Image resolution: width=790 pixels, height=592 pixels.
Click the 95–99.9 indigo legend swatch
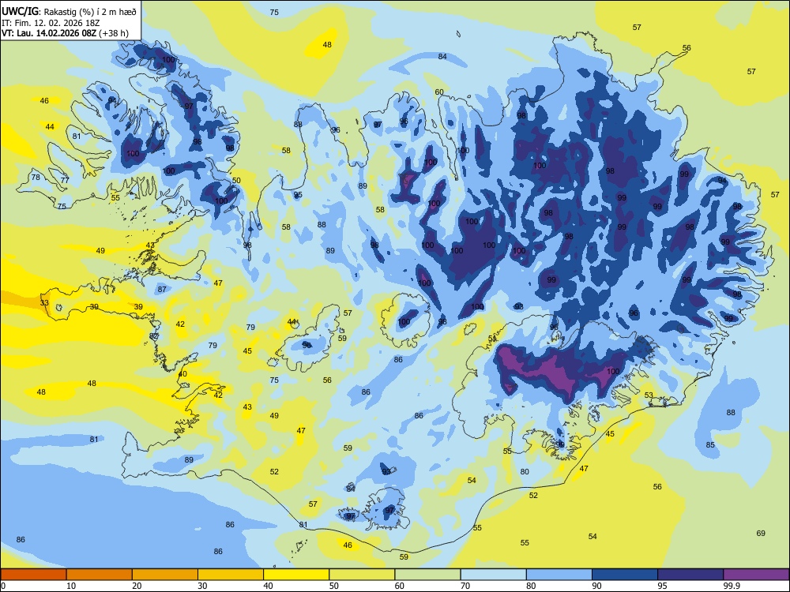point(690,575)
